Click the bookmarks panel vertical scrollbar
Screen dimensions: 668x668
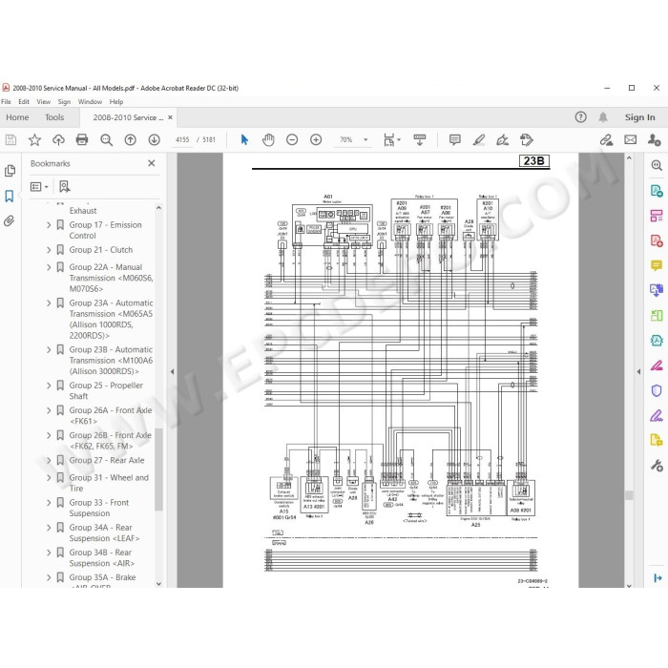[159, 469]
